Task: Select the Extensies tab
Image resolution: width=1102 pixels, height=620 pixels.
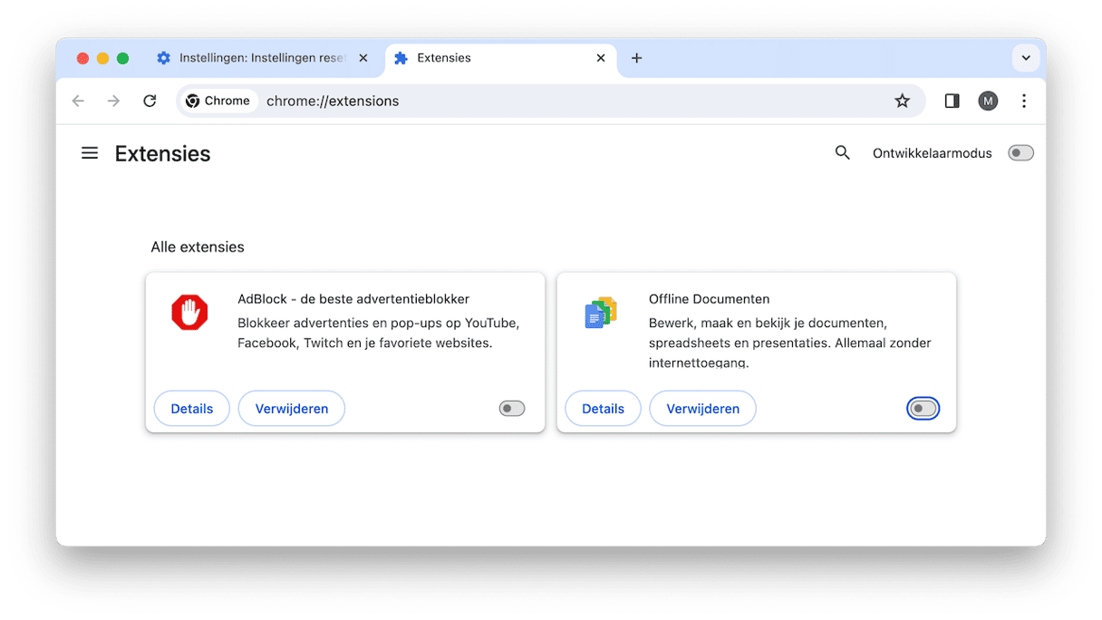Action: click(500, 58)
